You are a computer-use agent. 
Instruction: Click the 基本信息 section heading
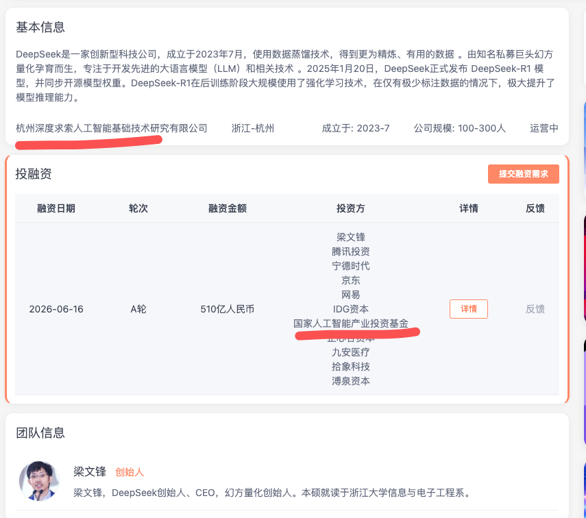[40, 27]
